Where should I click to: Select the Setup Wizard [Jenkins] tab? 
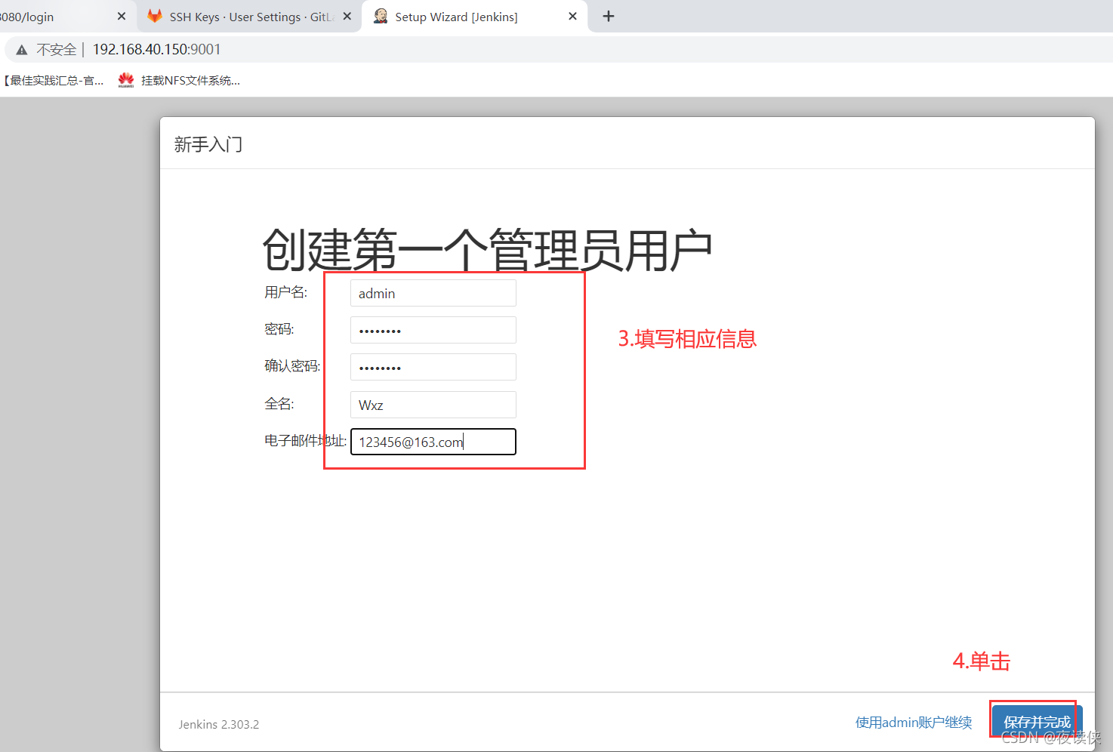click(475, 17)
